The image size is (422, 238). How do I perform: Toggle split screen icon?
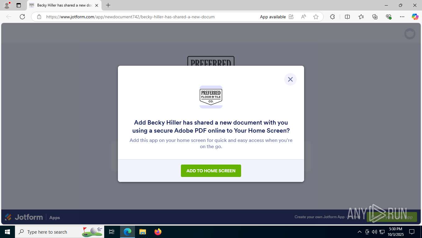347,17
